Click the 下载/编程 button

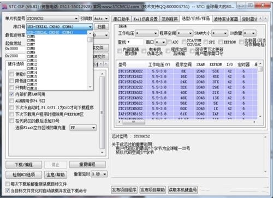[23, 165]
